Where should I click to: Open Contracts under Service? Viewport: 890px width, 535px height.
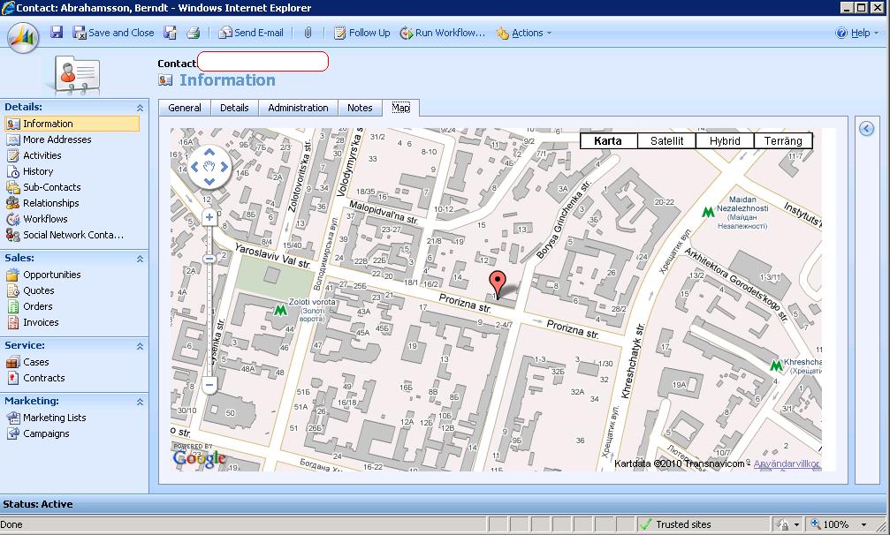[x=35, y=378]
